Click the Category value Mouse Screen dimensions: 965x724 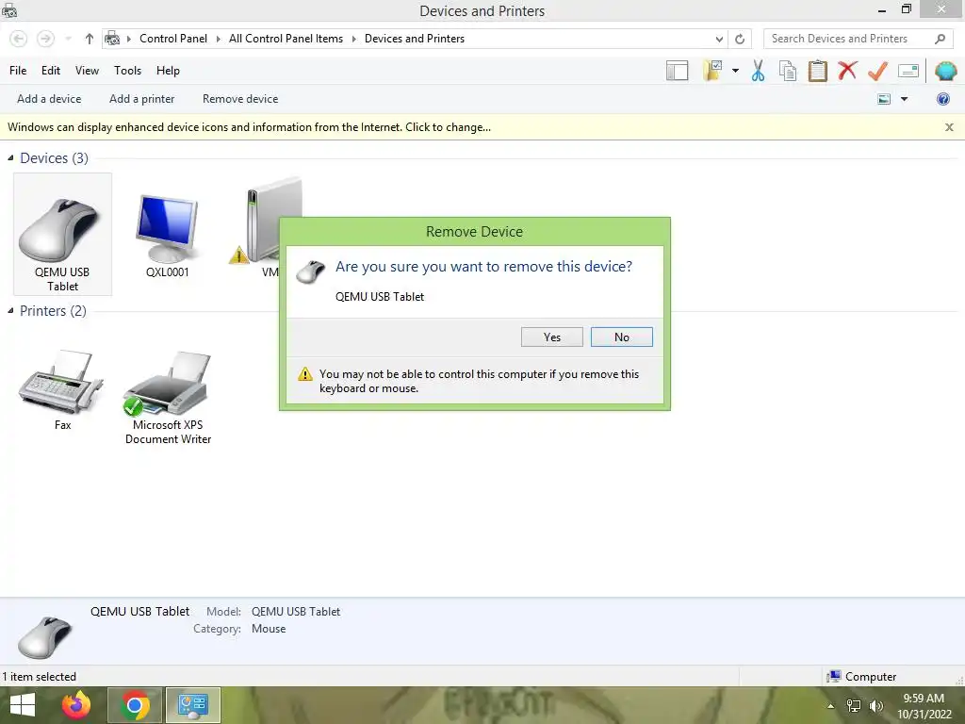tap(269, 629)
